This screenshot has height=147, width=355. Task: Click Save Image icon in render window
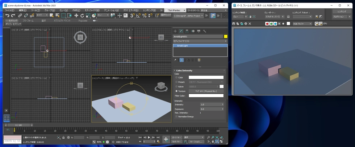point(234,24)
